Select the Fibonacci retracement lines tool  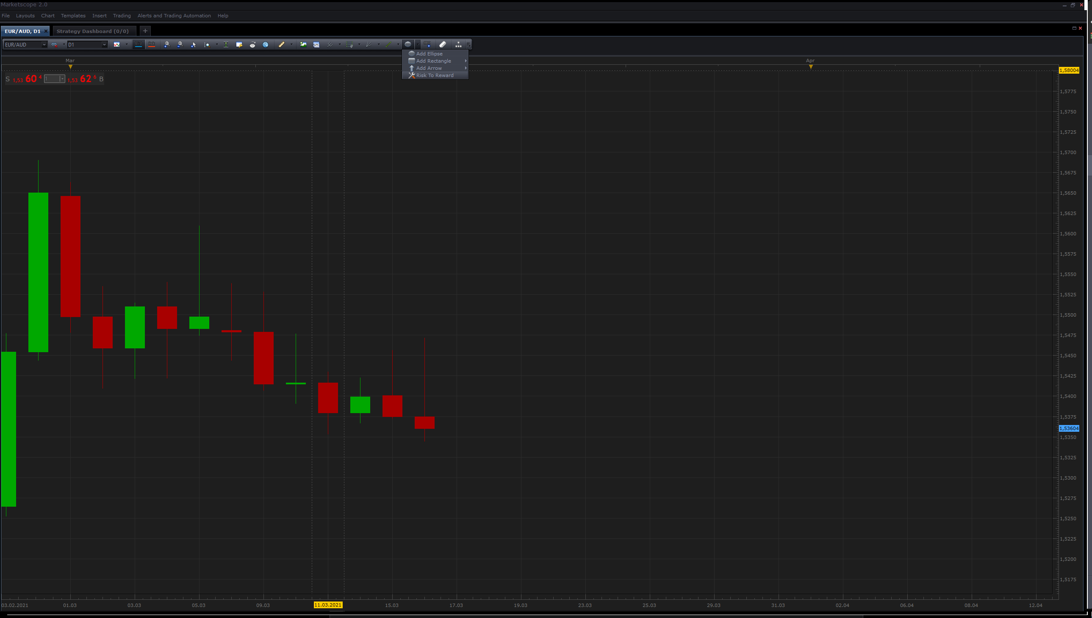pos(349,44)
